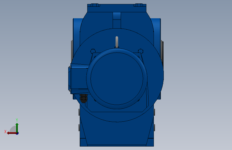232x150 pixels.
Task: Select the circular motor fan cover face
Action: point(117,78)
